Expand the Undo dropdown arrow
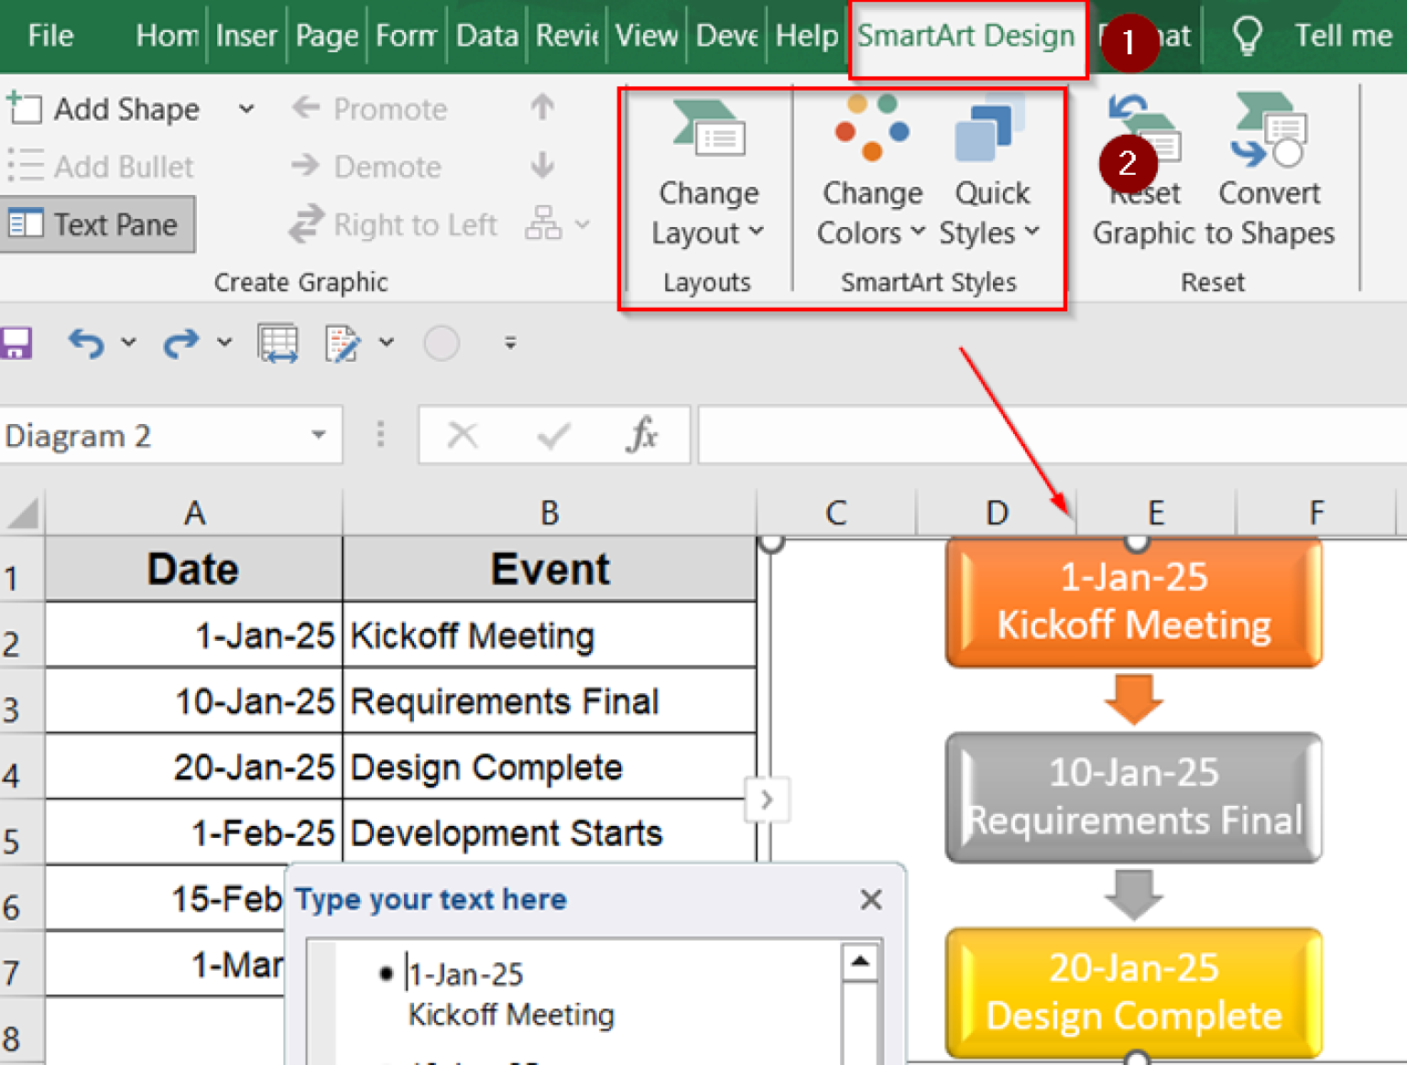The width and height of the screenshot is (1407, 1065). [128, 342]
